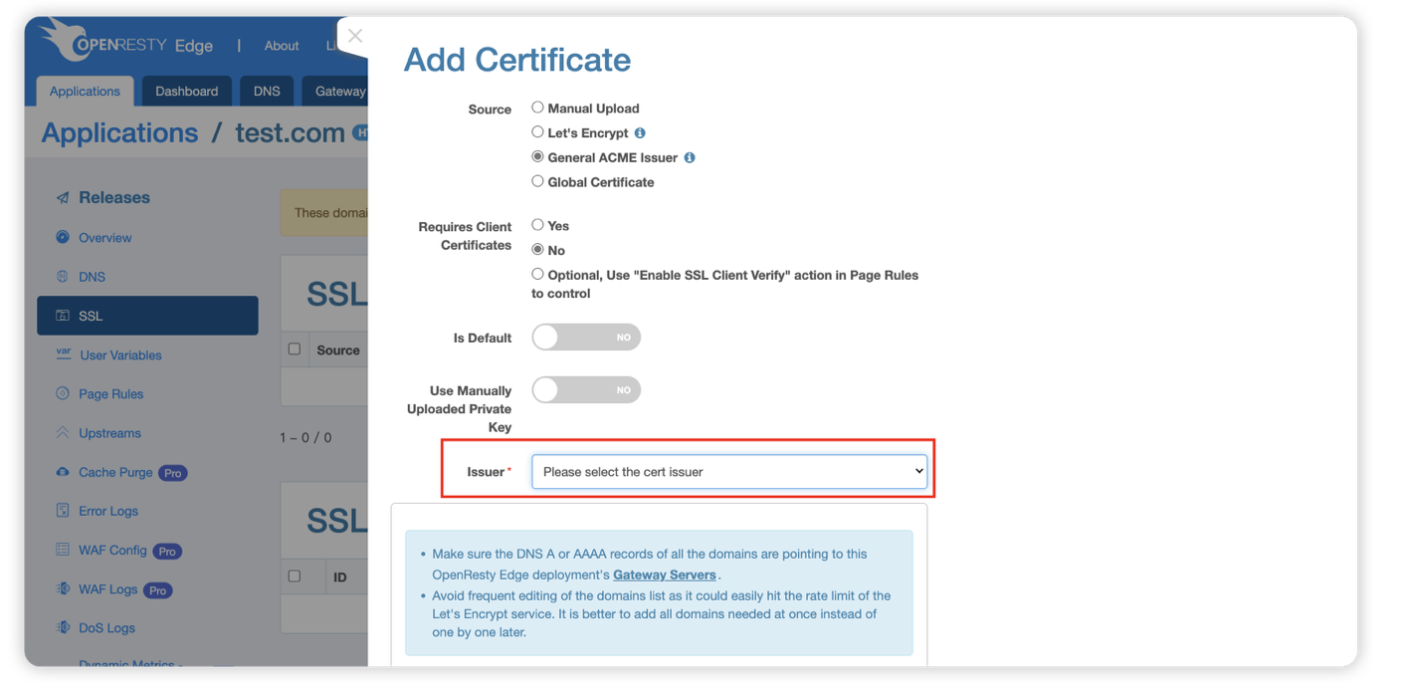Click the About link in header
Image resolution: width=1407 pixels, height=689 pixels.
click(x=282, y=46)
